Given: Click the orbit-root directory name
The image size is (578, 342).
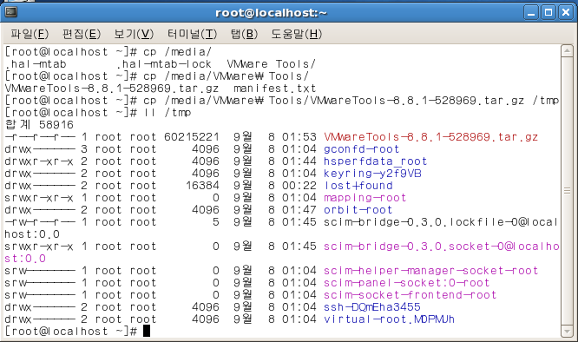Looking at the screenshot, I should pyautogui.click(x=358, y=210).
